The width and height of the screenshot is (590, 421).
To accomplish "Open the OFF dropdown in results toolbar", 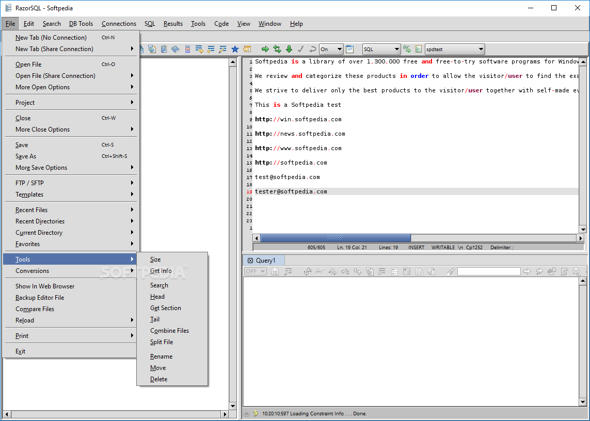I will click(256, 271).
